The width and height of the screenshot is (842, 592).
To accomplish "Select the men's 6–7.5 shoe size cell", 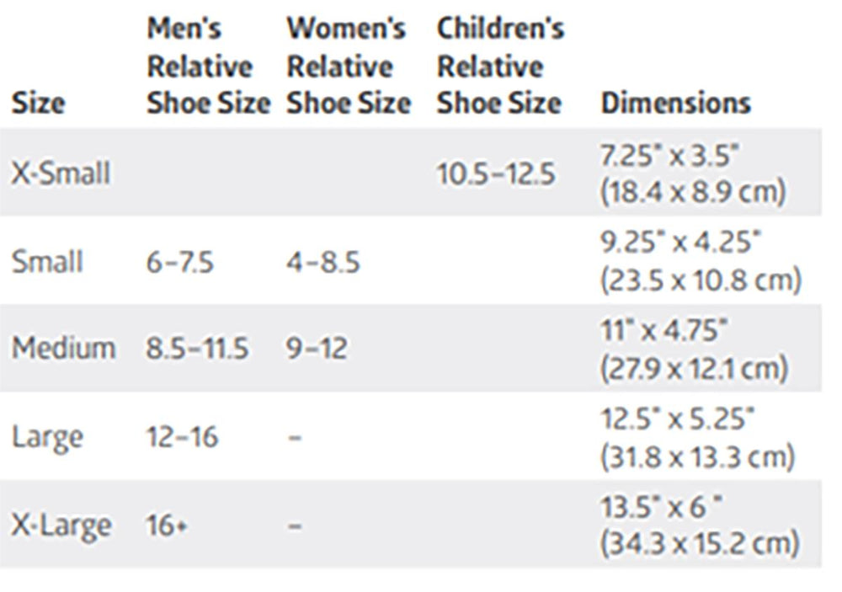I will click(180, 262).
